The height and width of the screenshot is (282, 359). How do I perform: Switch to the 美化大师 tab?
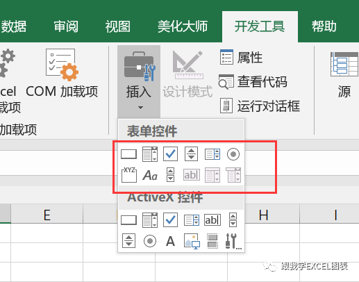click(183, 26)
